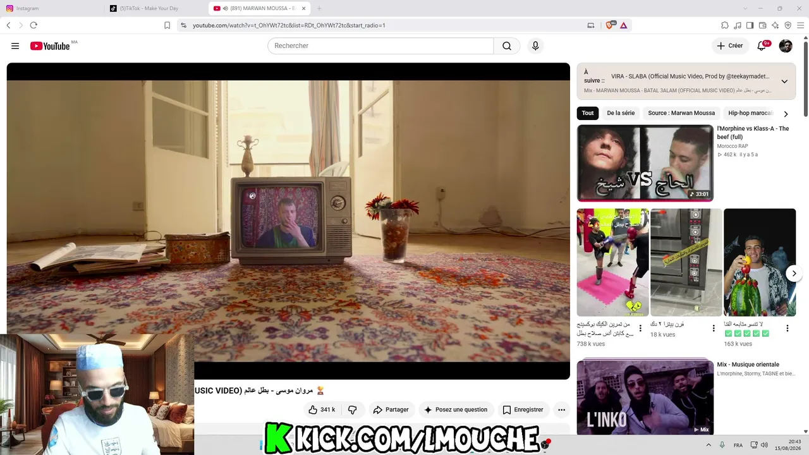Open options for the 163 k vues short
The height and width of the screenshot is (455, 809).
[788, 328]
